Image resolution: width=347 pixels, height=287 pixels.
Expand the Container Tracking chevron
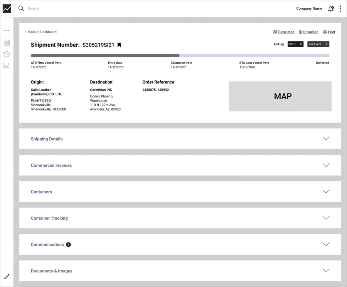click(326, 218)
